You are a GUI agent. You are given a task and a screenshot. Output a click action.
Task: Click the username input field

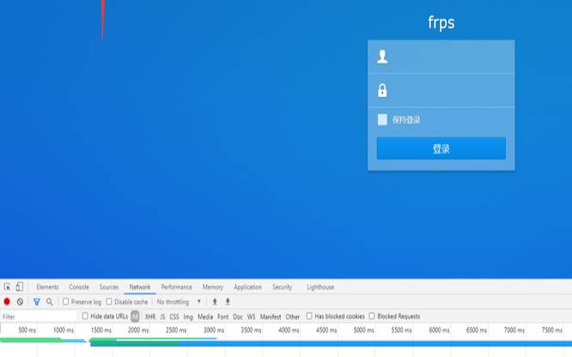click(441, 57)
